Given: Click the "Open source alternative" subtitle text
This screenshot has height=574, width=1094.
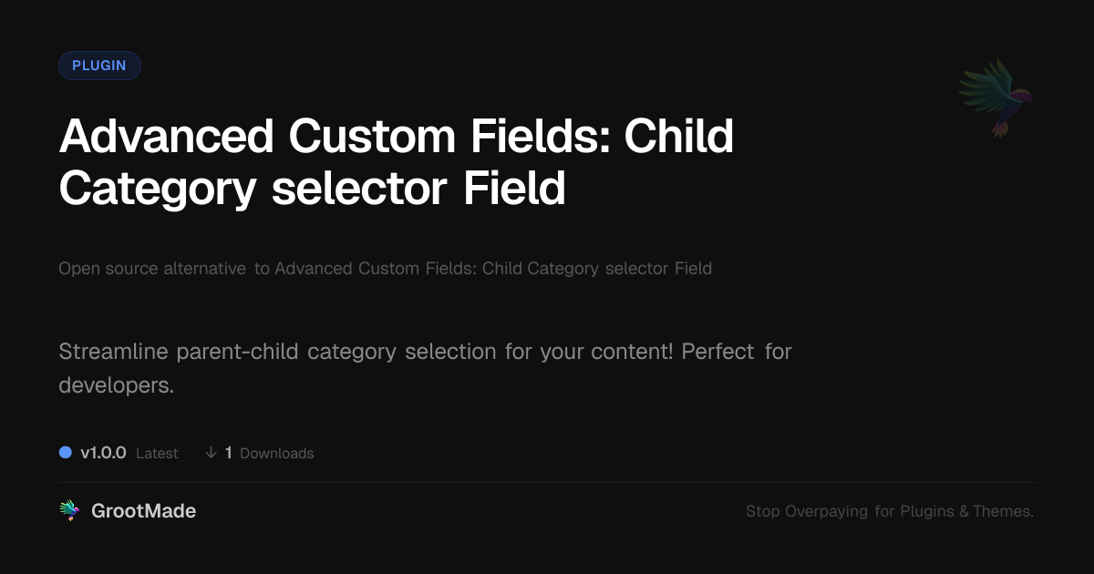Looking at the screenshot, I should 152,269.
